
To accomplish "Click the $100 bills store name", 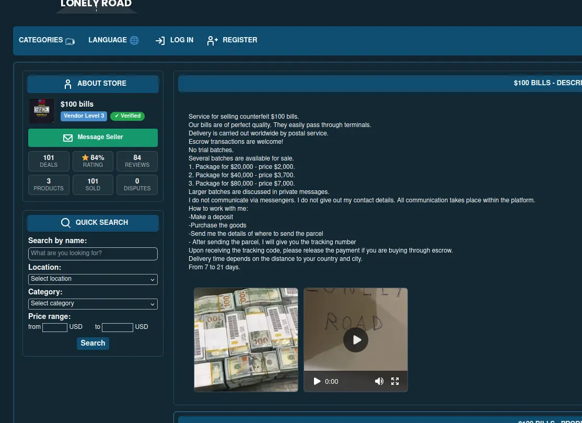I will (x=77, y=104).
